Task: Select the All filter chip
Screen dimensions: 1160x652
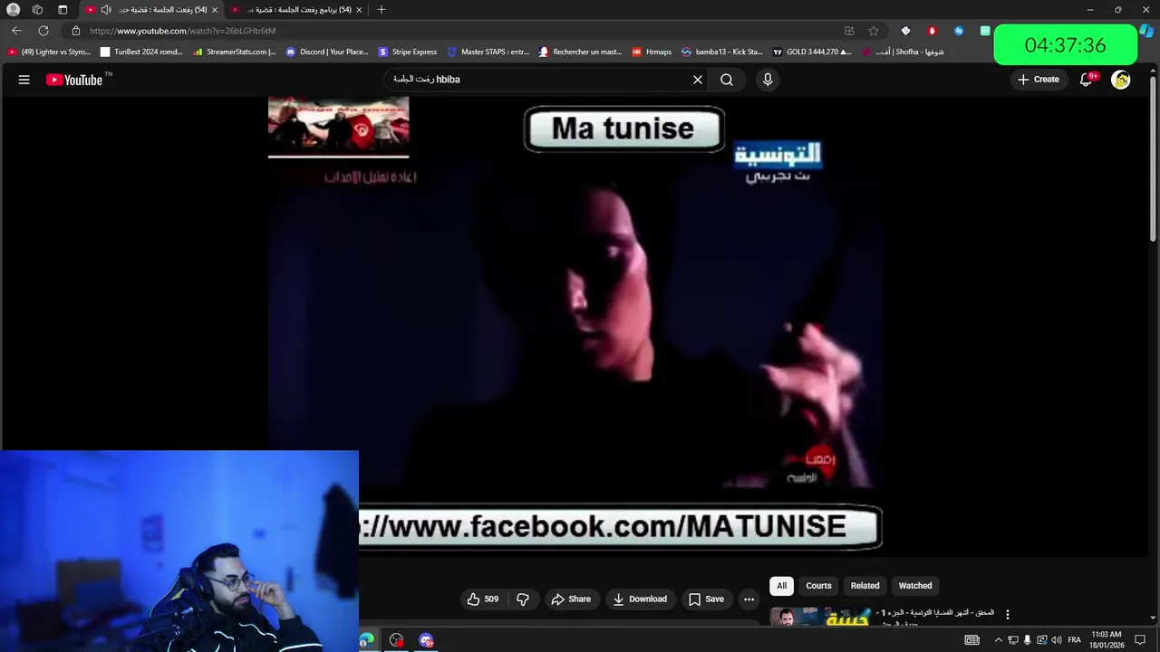Action: pos(781,586)
